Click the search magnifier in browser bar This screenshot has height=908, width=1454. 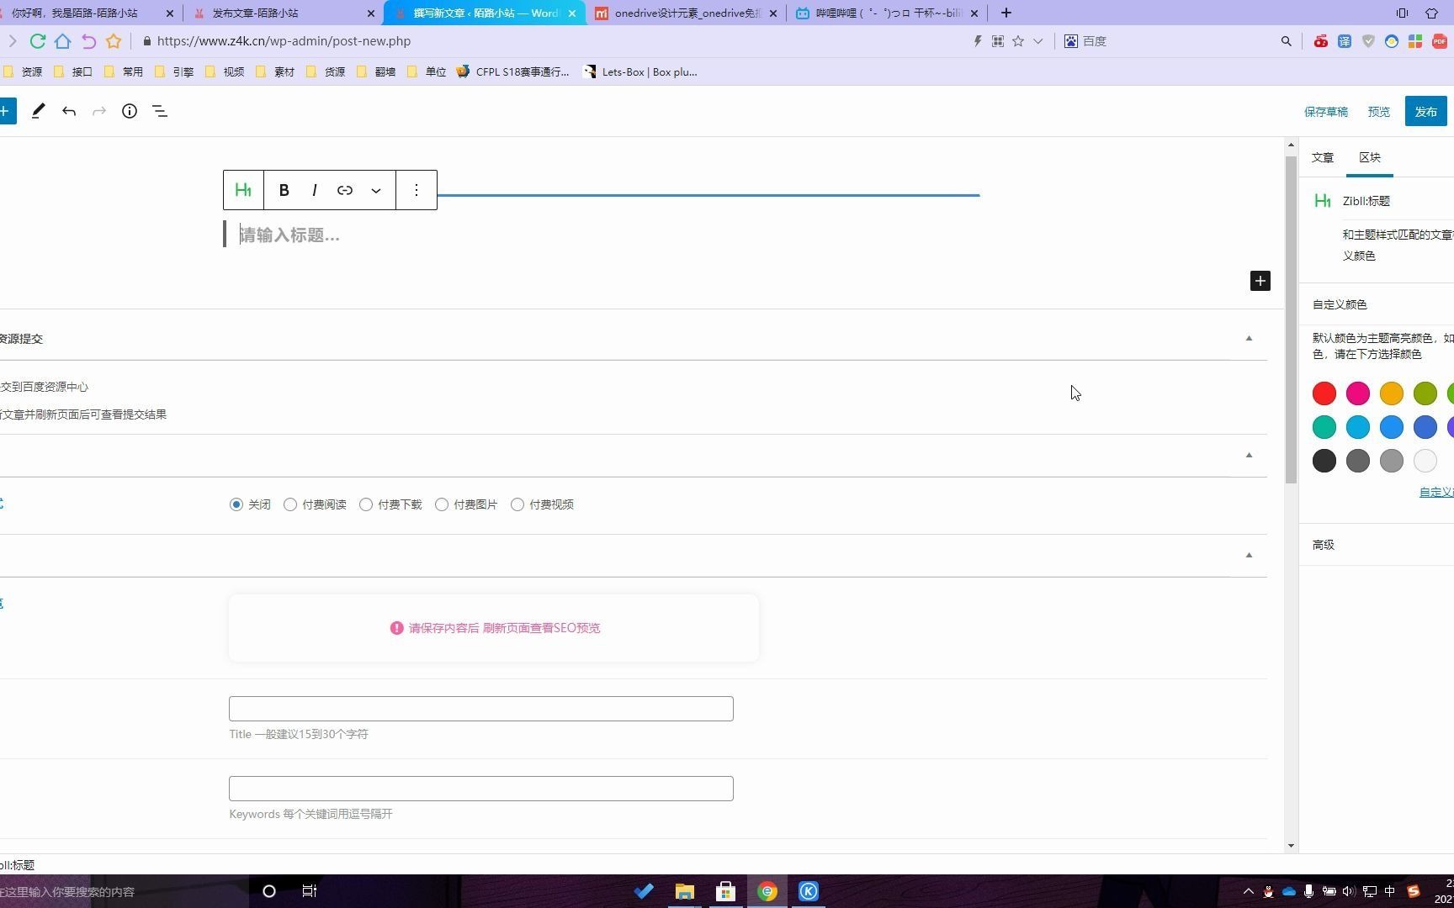[x=1286, y=41]
